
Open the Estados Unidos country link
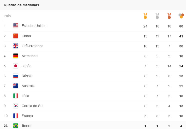(34, 26)
